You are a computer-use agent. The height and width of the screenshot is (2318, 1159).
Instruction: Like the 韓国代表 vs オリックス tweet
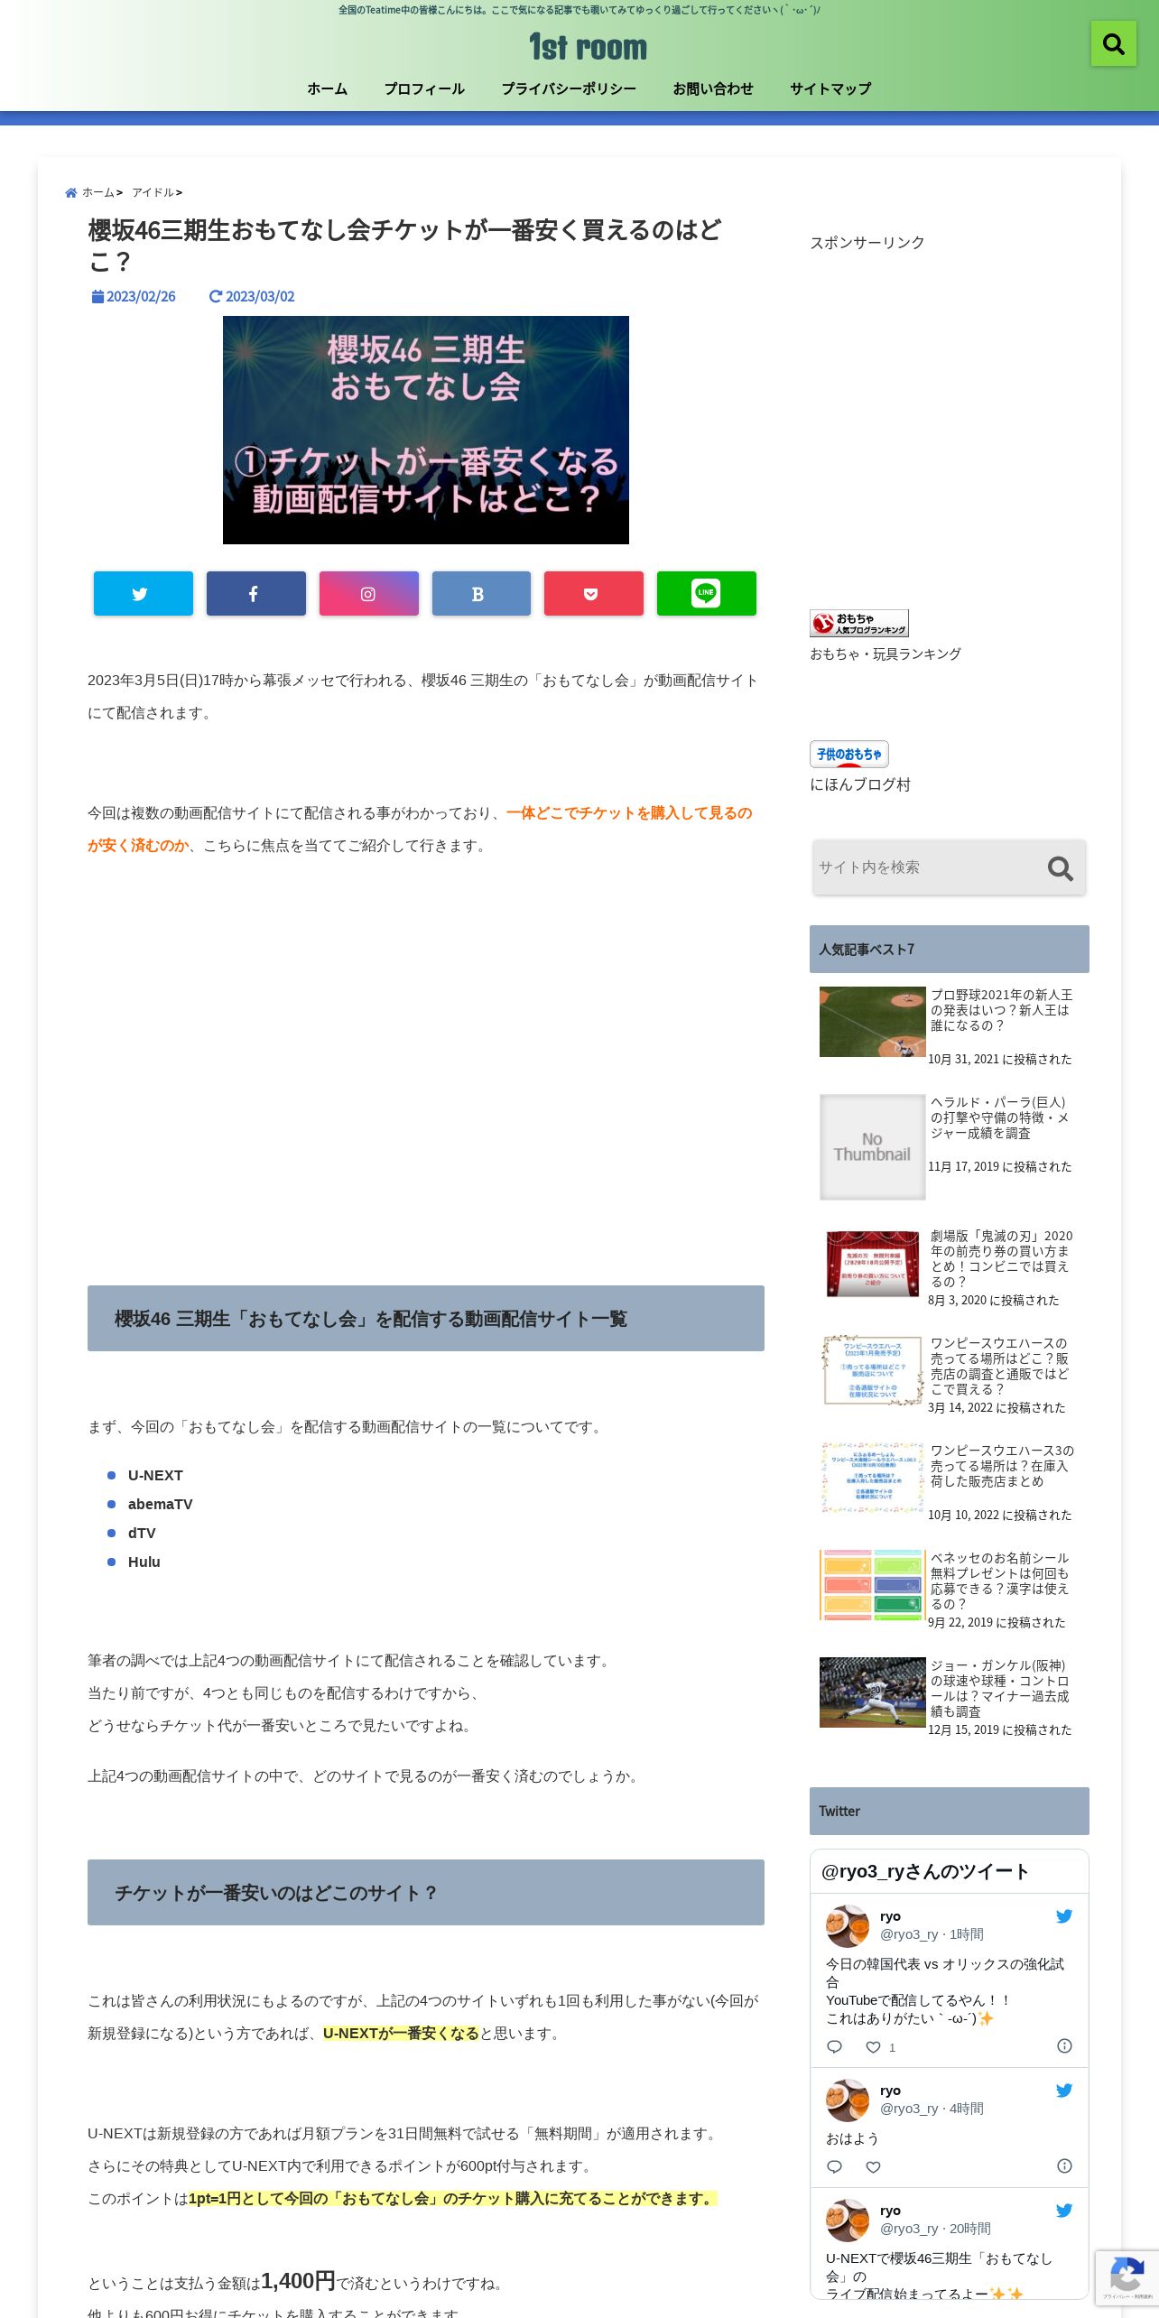click(873, 2047)
